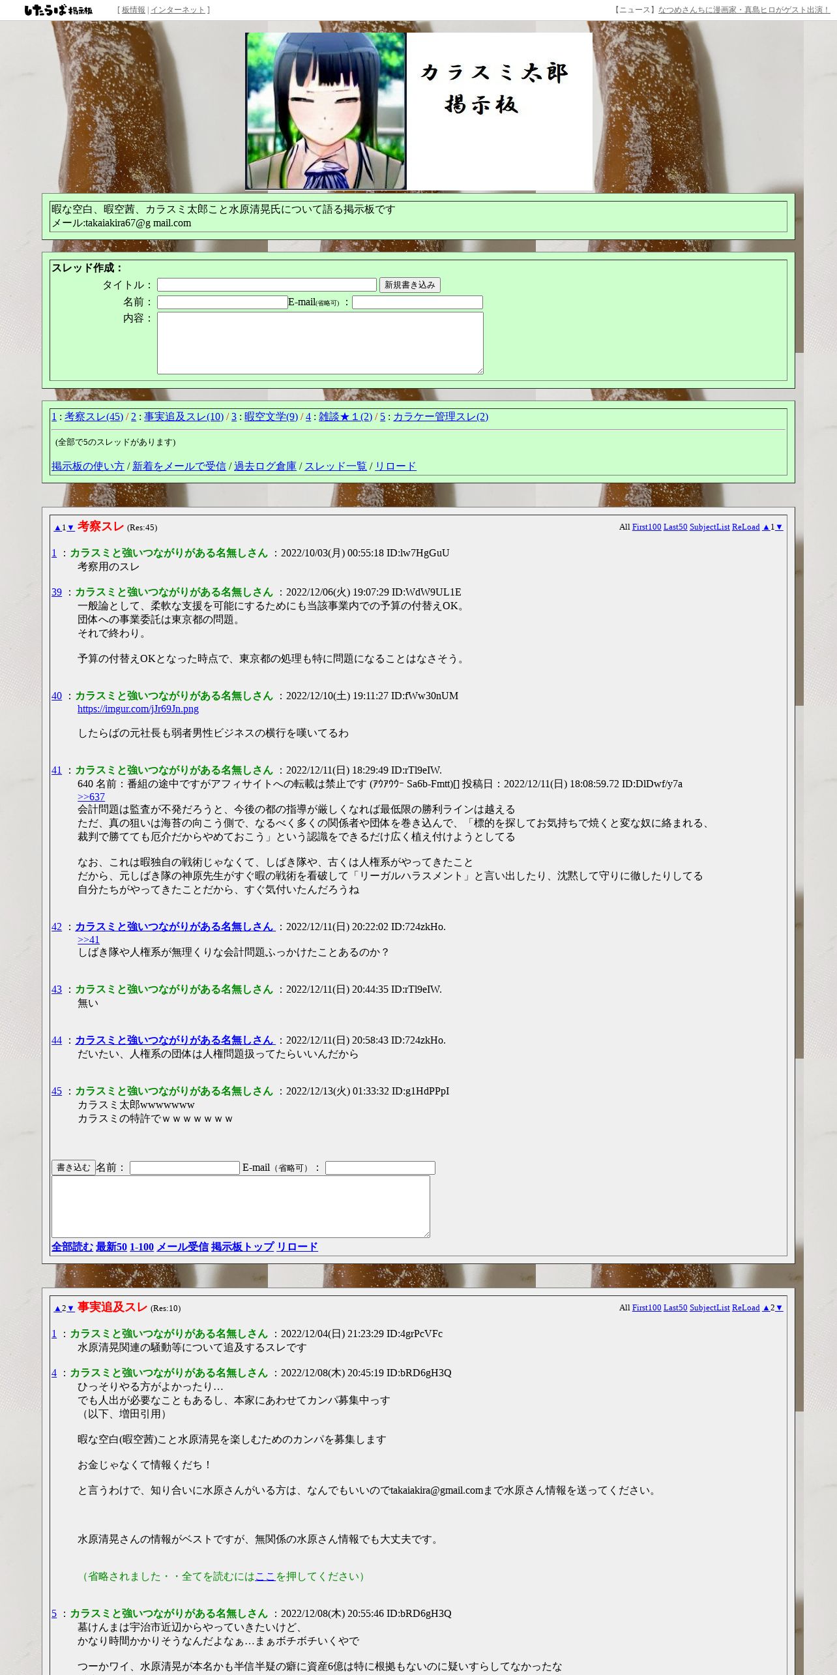This screenshot has width=837, height=1675.
Task: Click thread number 3 in index
Action: coord(234,417)
